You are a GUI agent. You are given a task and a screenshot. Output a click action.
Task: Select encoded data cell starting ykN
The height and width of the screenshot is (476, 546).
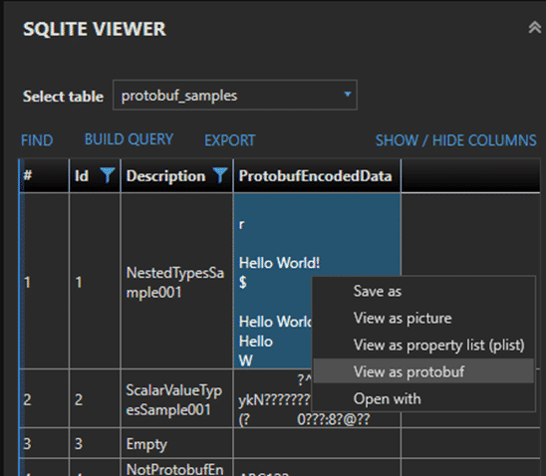click(272, 399)
